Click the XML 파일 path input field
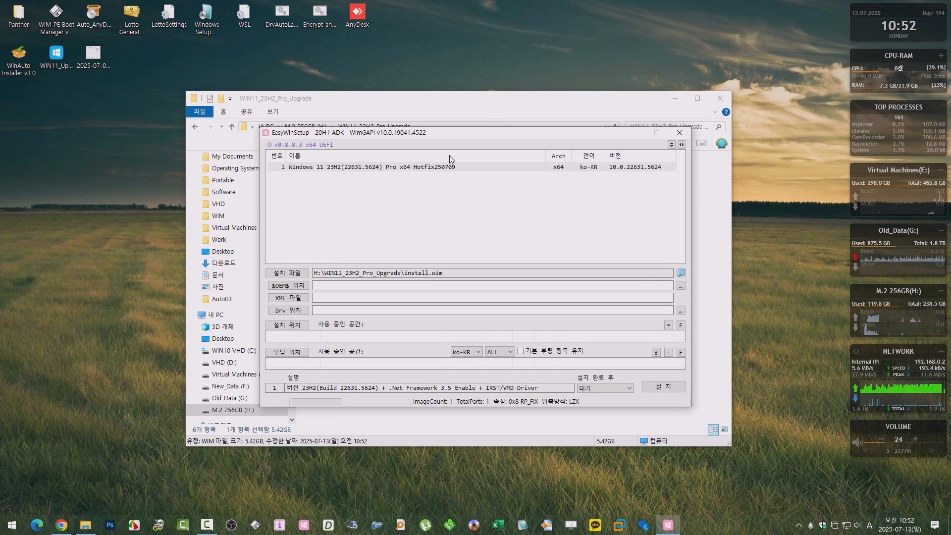 [492, 298]
